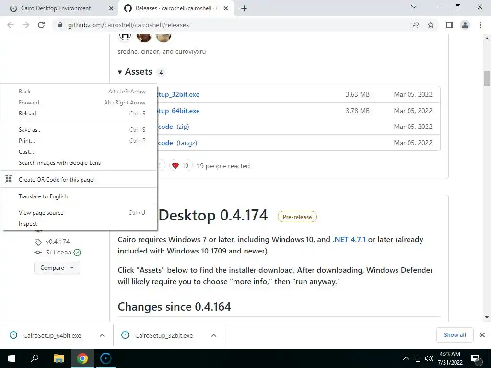Open the Chrome profile avatar

click(465, 25)
